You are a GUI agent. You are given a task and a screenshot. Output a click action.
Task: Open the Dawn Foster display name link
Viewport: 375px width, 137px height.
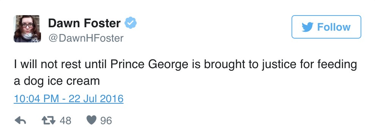pos(84,23)
